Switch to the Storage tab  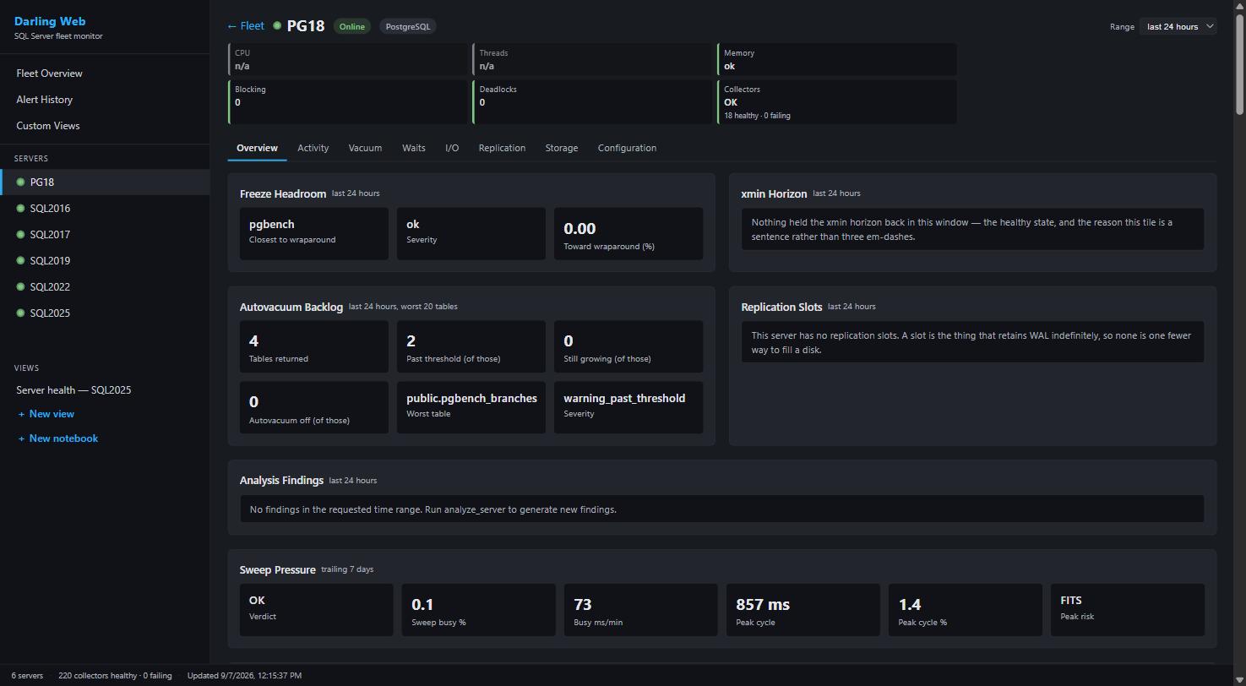pyautogui.click(x=562, y=148)
